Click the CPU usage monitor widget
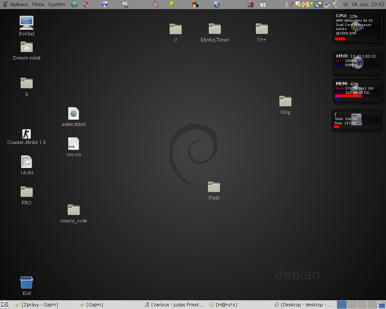Viewport: 386px width, 309px height. [358, 27]
